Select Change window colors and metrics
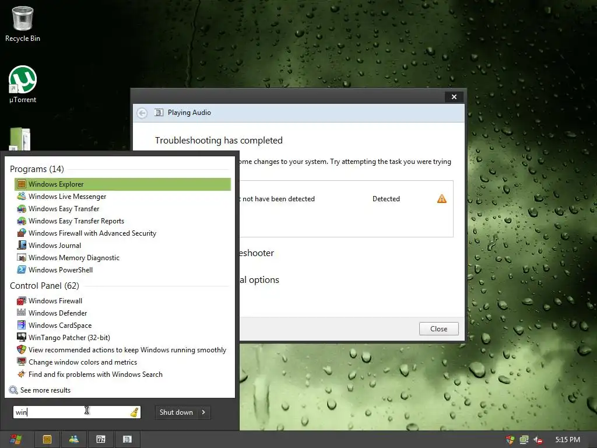Viewport: 597px width, 448px height. coord(122,362)
